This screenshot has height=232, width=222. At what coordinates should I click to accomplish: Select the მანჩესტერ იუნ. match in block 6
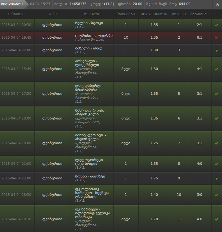tap(91, 112)
